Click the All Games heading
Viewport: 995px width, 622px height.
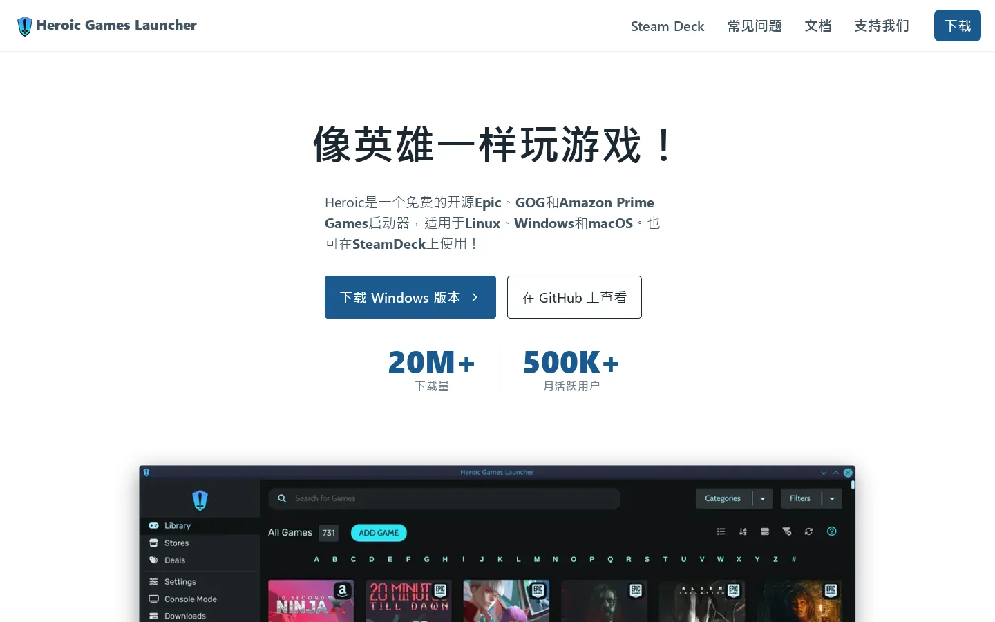[290, 532]
